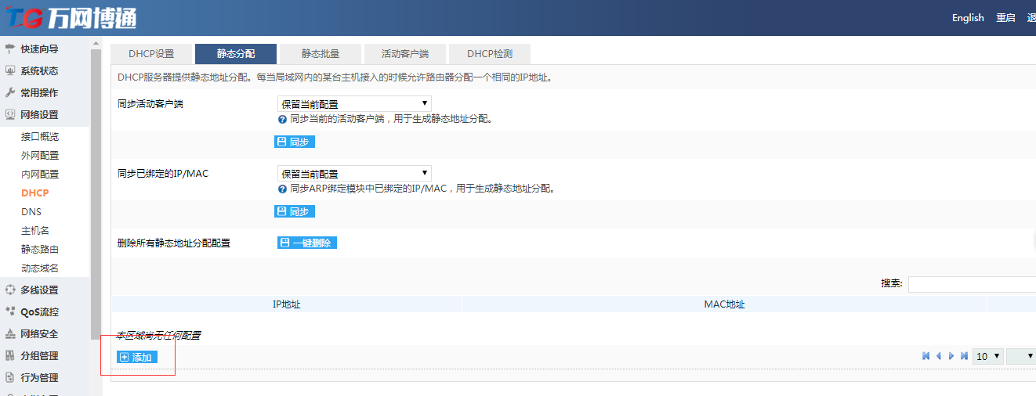Open the DHCP检测 tab
This screenshot has height=396, width=1036.
[490, 54]
